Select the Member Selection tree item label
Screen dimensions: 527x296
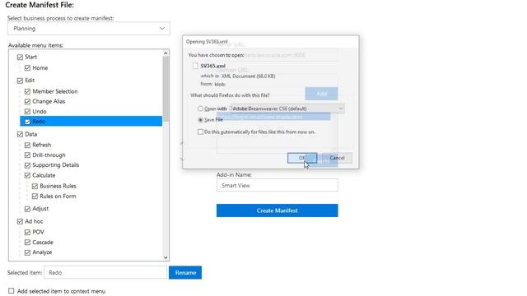click(x=55, y=91)
